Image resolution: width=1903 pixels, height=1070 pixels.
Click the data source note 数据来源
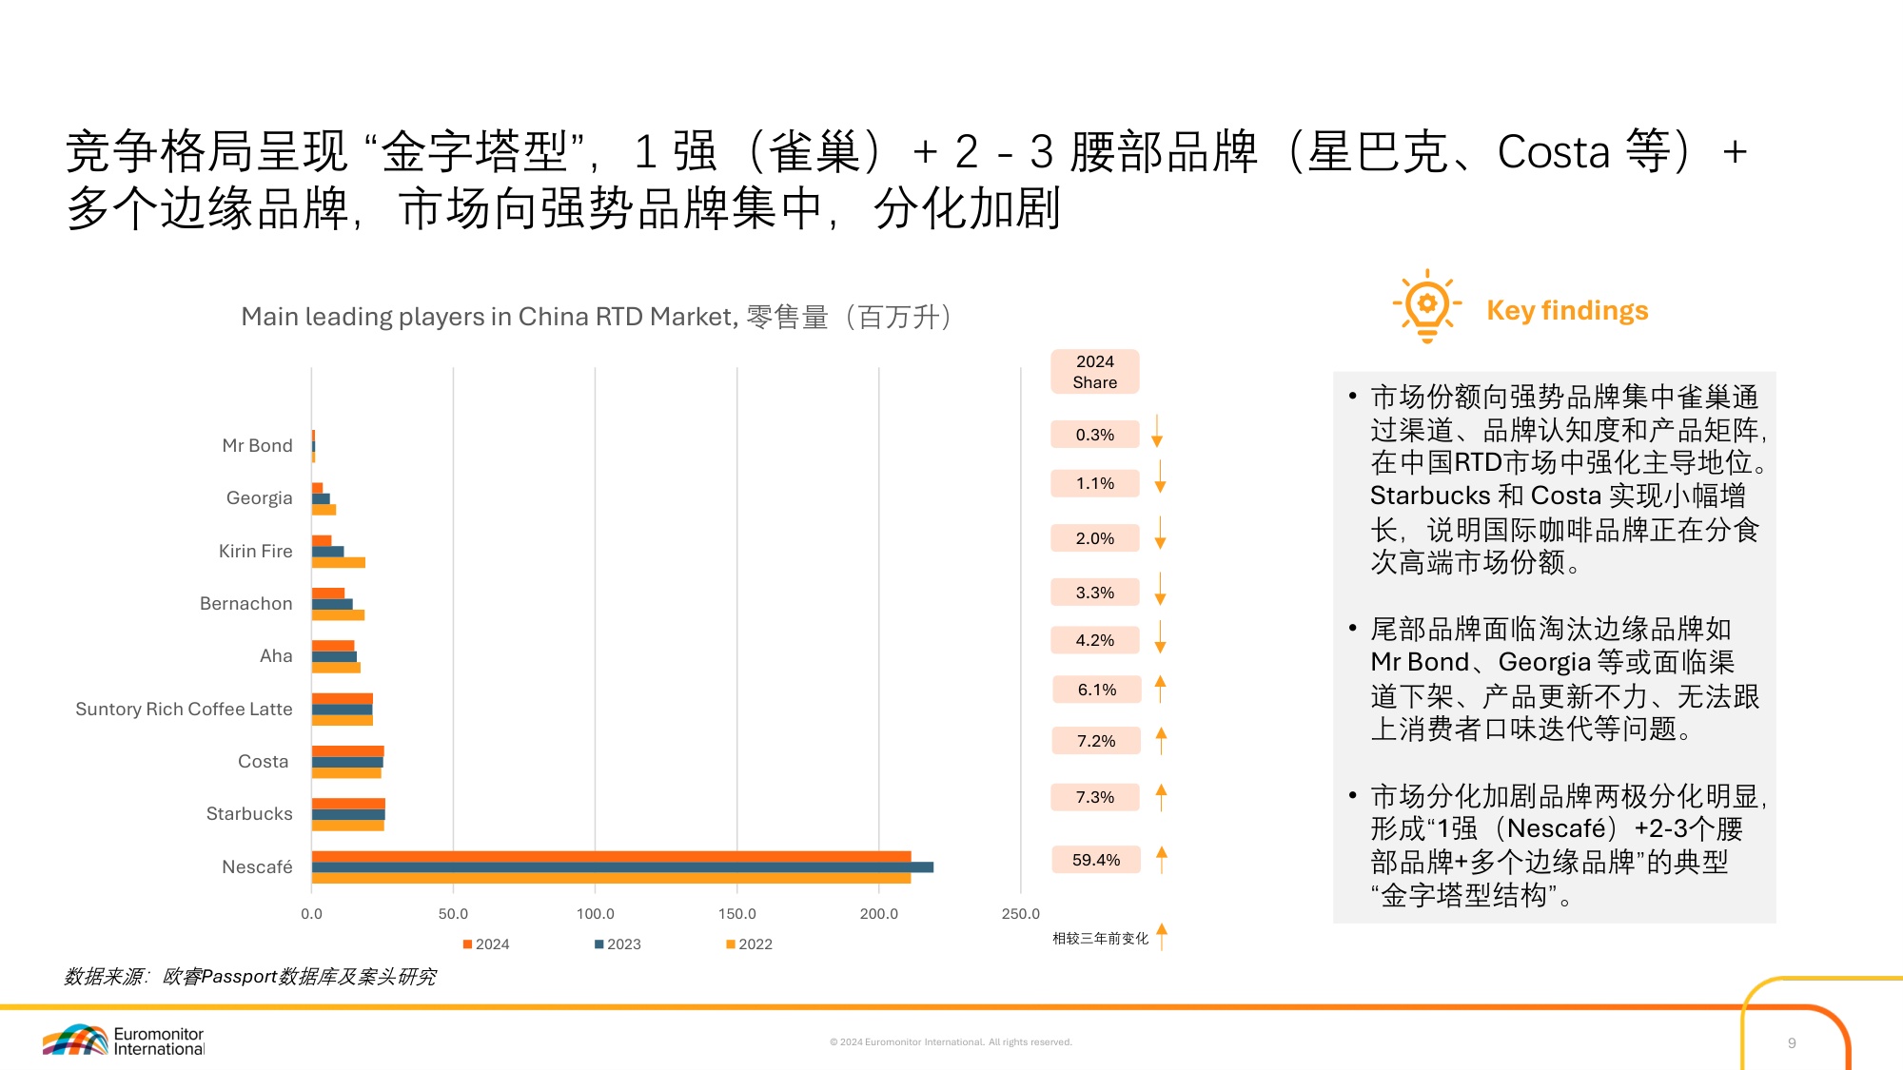coord(250,977)
